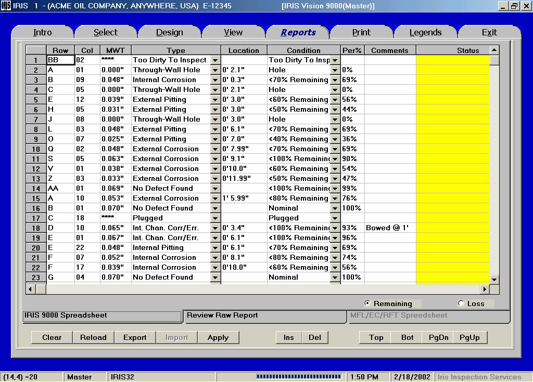
Task: Open Type dropdown for row 3 Internal Corrosion
Action: tap(215, 80)
